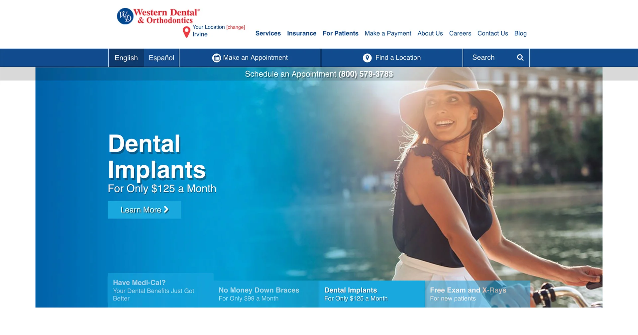Go to Make a Payment page

(x=388, y=33)
